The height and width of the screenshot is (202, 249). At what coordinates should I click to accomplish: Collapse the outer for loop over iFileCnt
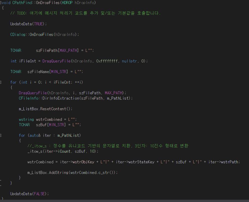[1, 82]
